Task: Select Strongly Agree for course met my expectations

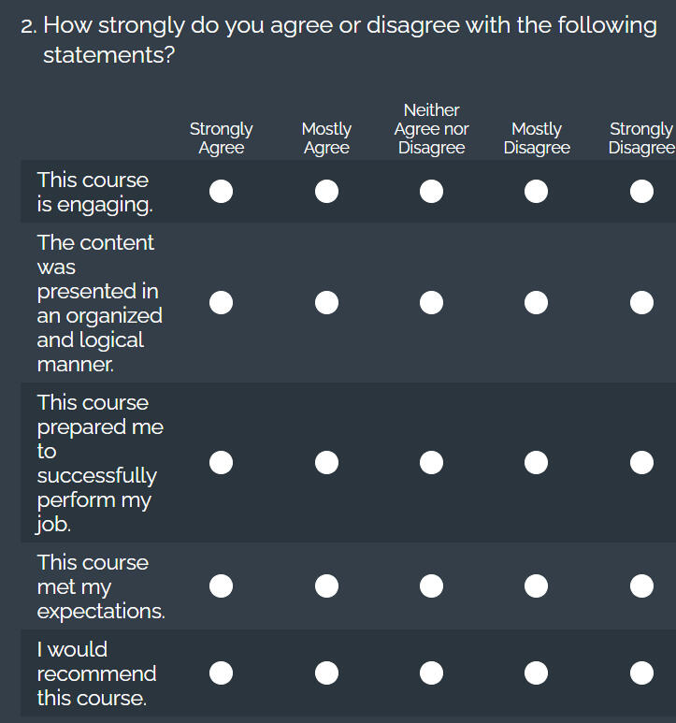Action: tap(222, 586)
